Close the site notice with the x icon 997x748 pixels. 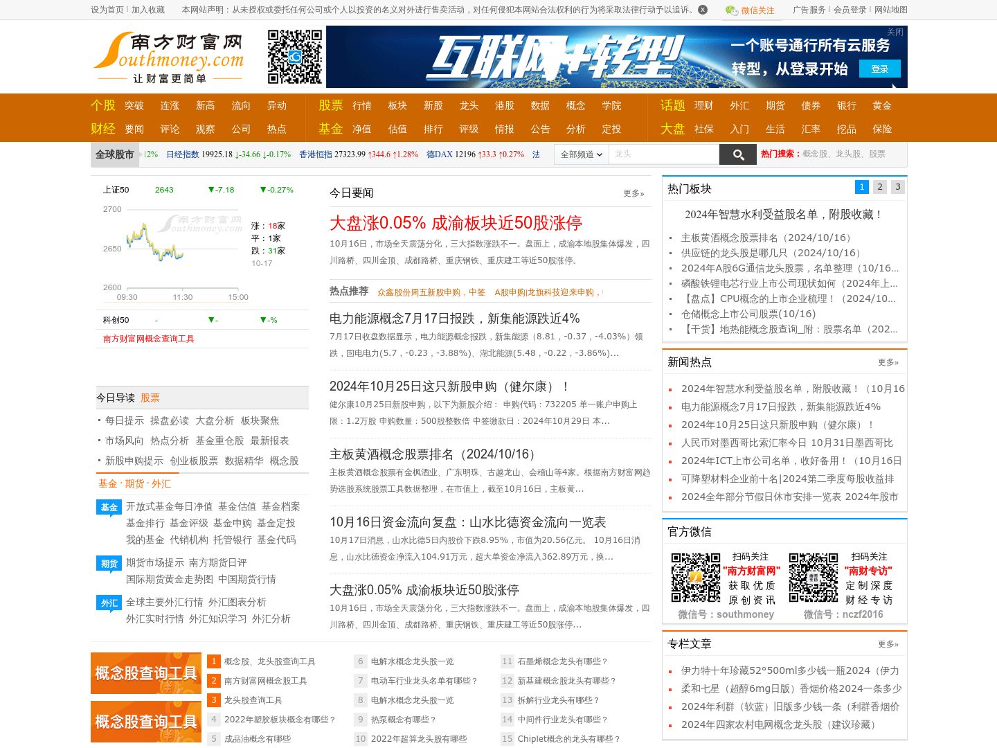tap(703, 10)
